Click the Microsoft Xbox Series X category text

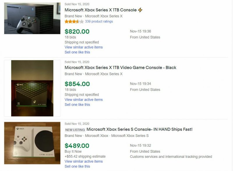click(104, 16)
